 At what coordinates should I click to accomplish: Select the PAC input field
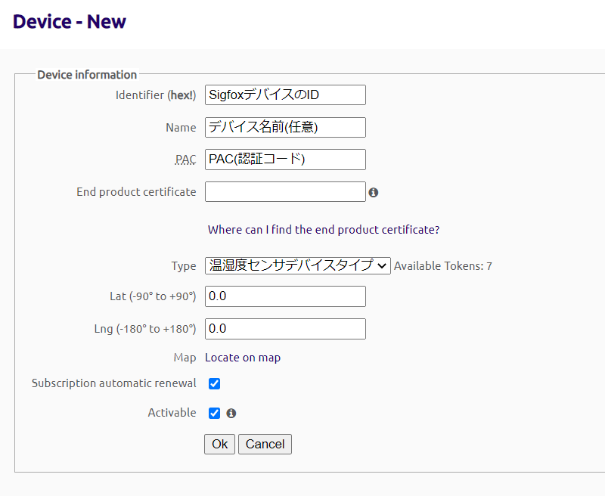point(285,160)
